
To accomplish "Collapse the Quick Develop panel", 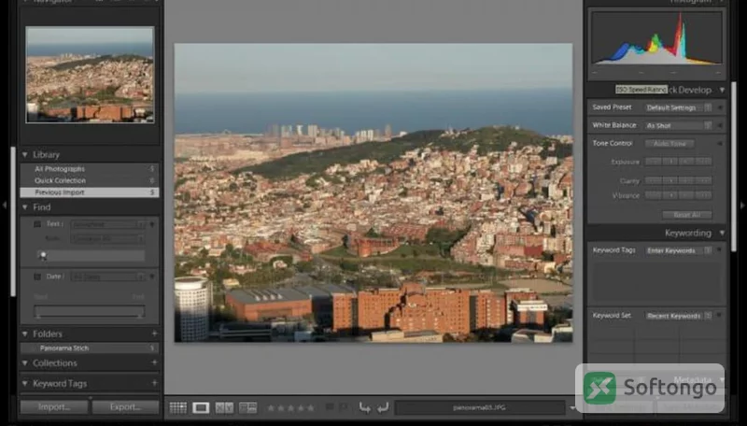I will (x=722, y=90).
